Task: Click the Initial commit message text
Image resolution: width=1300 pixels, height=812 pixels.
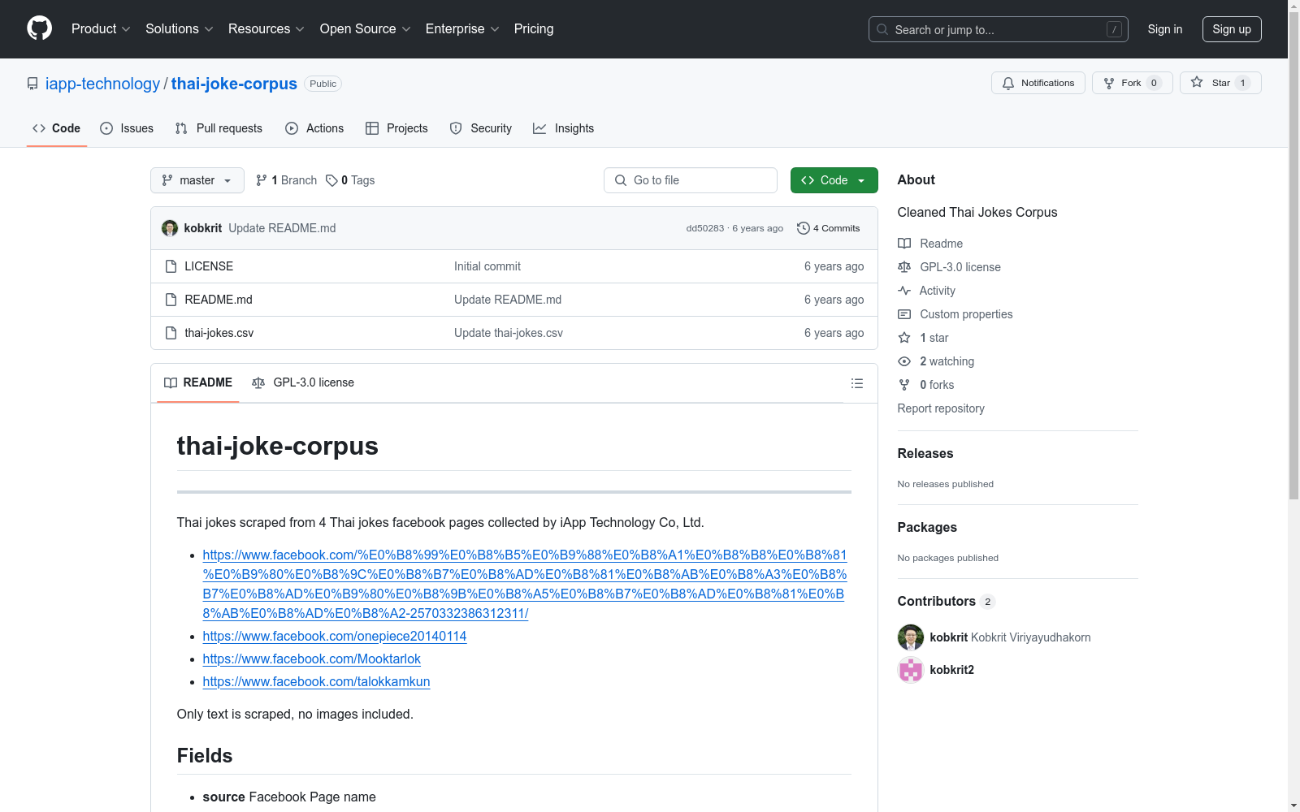Action: point(487,266)
